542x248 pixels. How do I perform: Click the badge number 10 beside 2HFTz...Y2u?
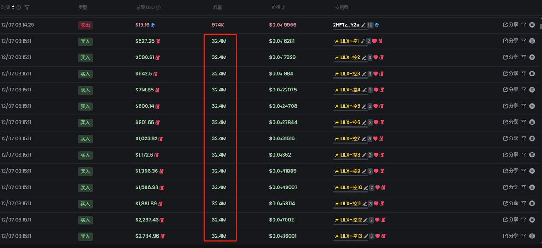coord(370,25)
